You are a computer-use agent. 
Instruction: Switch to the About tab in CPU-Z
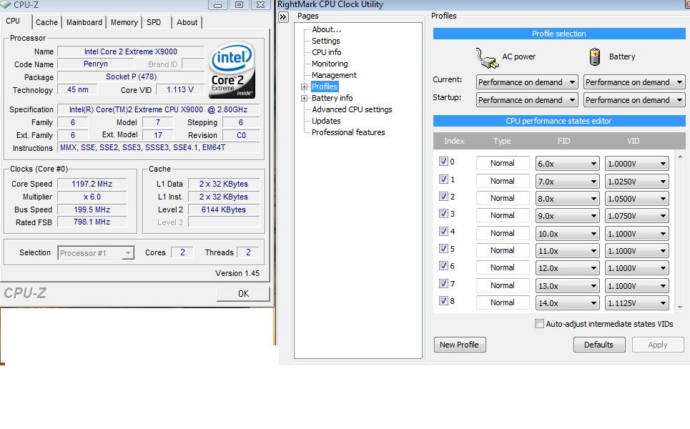point(187,22)
